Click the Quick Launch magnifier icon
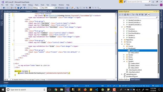Image resolution: width=163 pixels, height=92 pixels. click(x=150, y=2)
